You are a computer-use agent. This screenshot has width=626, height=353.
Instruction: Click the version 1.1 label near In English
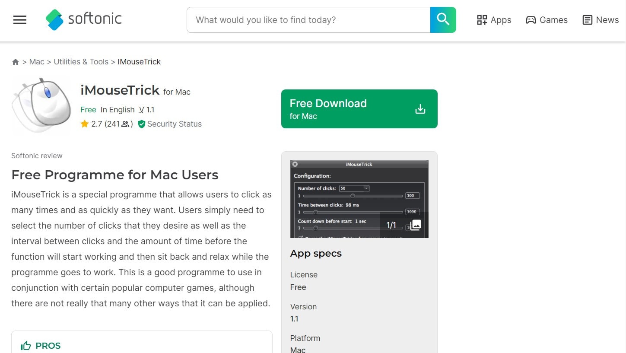146,110
